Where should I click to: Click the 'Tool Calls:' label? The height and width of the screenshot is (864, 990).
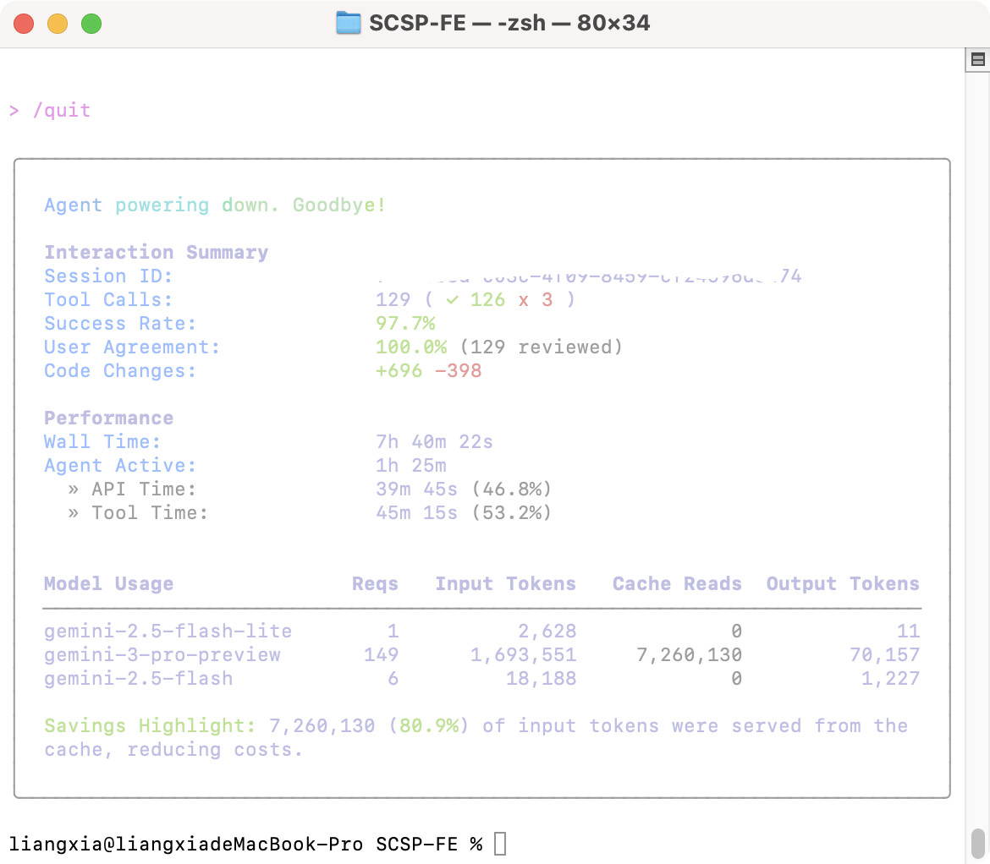tap(108, 300)
